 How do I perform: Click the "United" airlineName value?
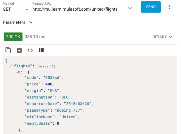[68, 117]
